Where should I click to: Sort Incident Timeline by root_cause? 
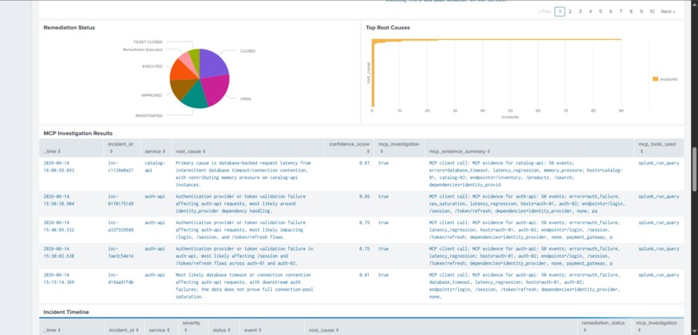324,331
